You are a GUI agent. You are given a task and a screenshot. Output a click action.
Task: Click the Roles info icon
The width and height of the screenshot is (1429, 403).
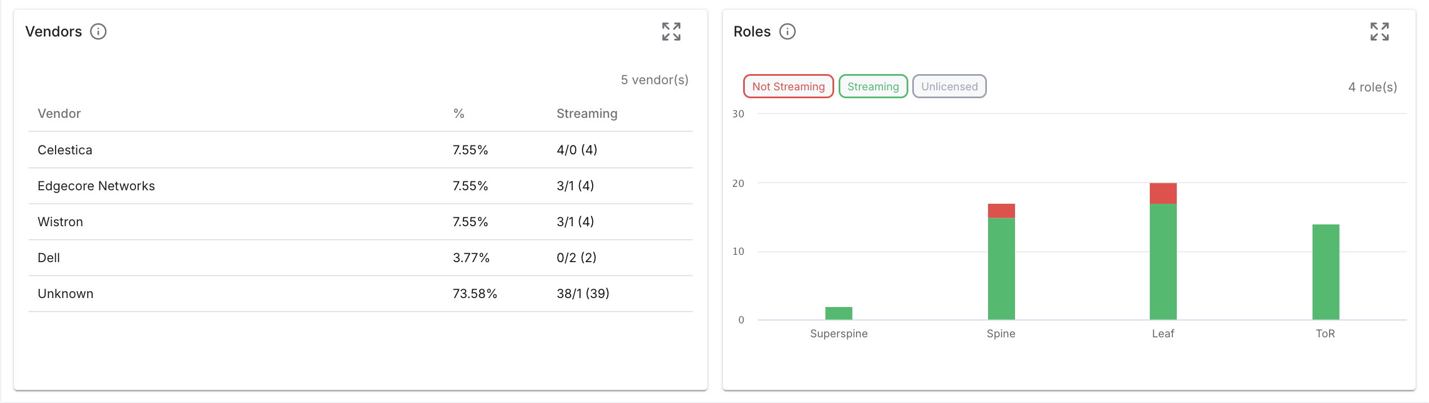[787, 31]
